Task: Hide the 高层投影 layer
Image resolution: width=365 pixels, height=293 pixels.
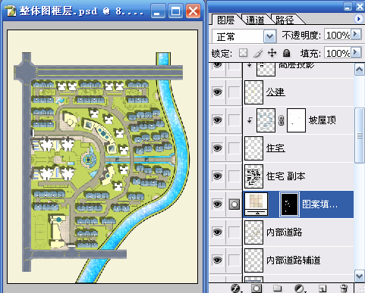Action: (217, 65)
